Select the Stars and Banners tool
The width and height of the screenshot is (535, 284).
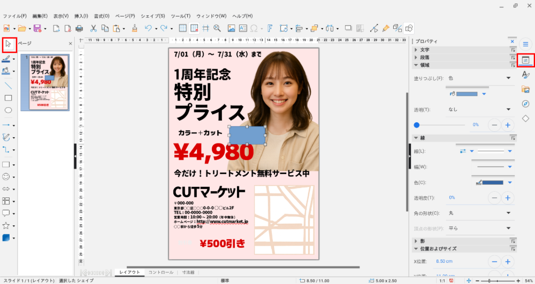6,226
